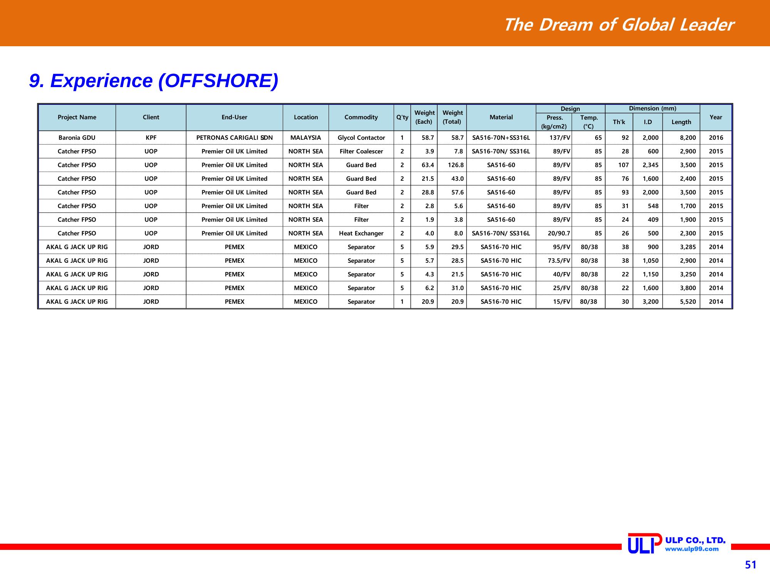This screenshot has height=578, width=770.
Task: Select the Project Name column header
Action: point(77,118)
